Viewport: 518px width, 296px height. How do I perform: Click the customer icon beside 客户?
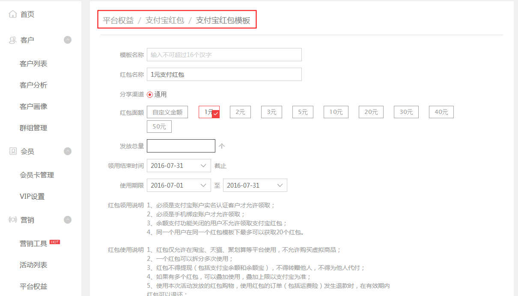tap(13, 40)
